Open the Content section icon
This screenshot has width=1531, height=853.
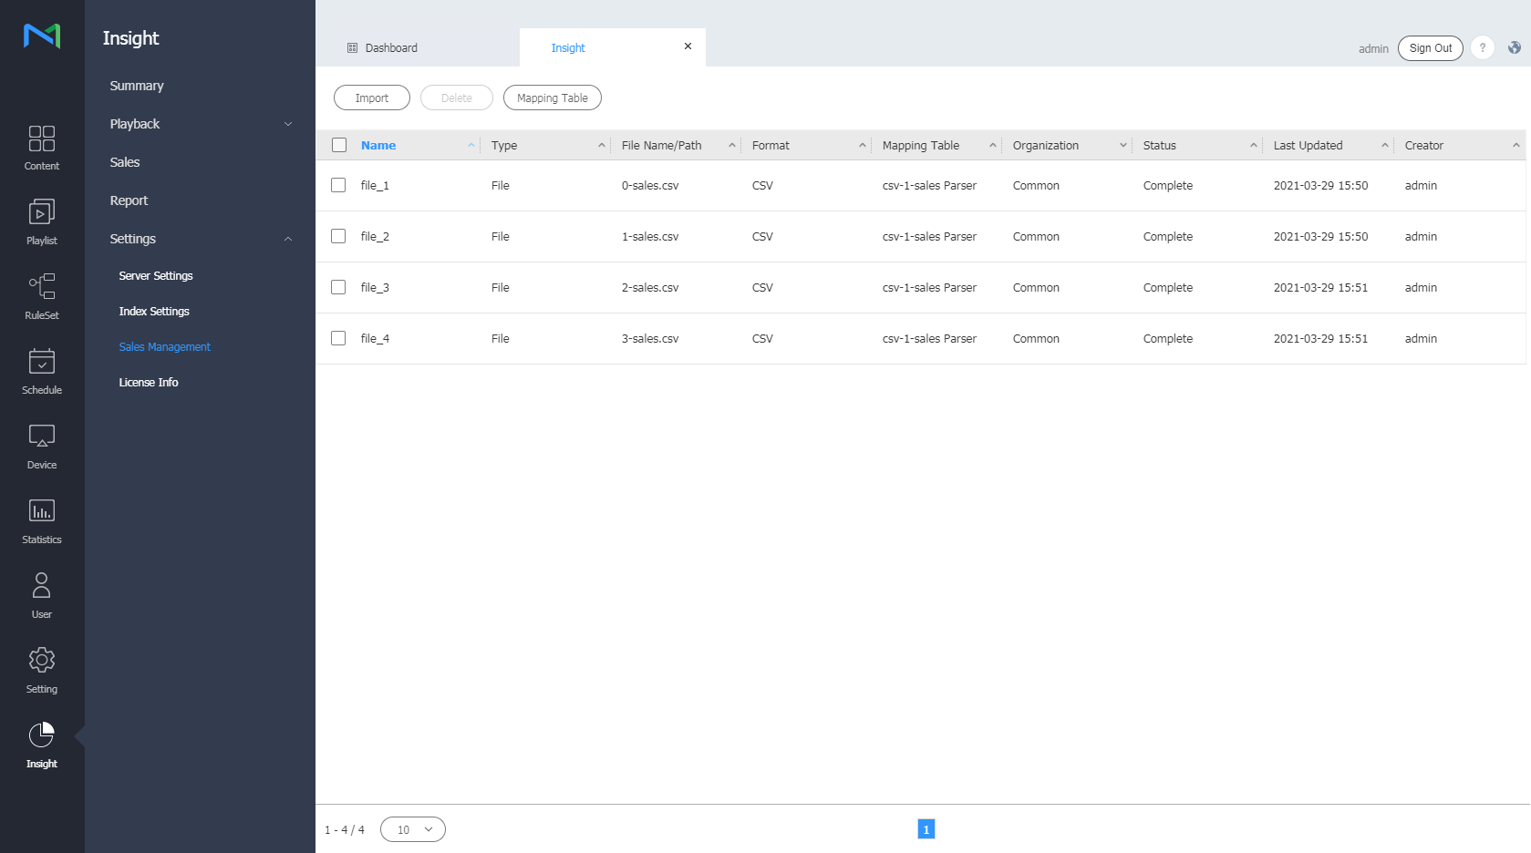(42, 148)
